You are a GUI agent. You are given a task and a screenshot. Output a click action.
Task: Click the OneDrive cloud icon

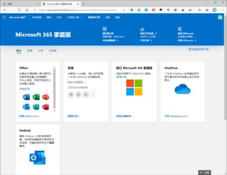click(183, 89)
